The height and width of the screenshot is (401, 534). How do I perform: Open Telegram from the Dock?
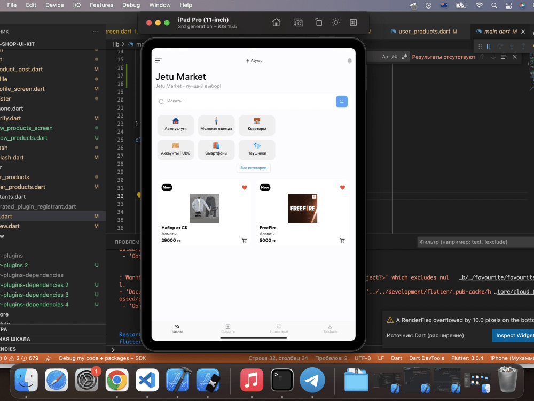point(312,381)
